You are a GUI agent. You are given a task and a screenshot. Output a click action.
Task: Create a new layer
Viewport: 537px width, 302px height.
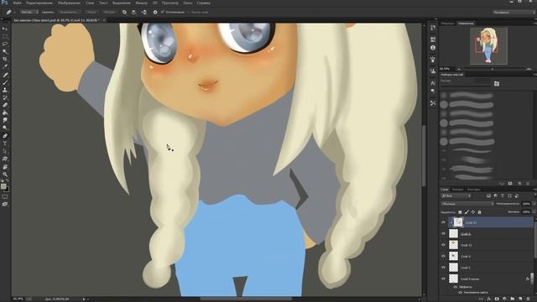point(520,299)
